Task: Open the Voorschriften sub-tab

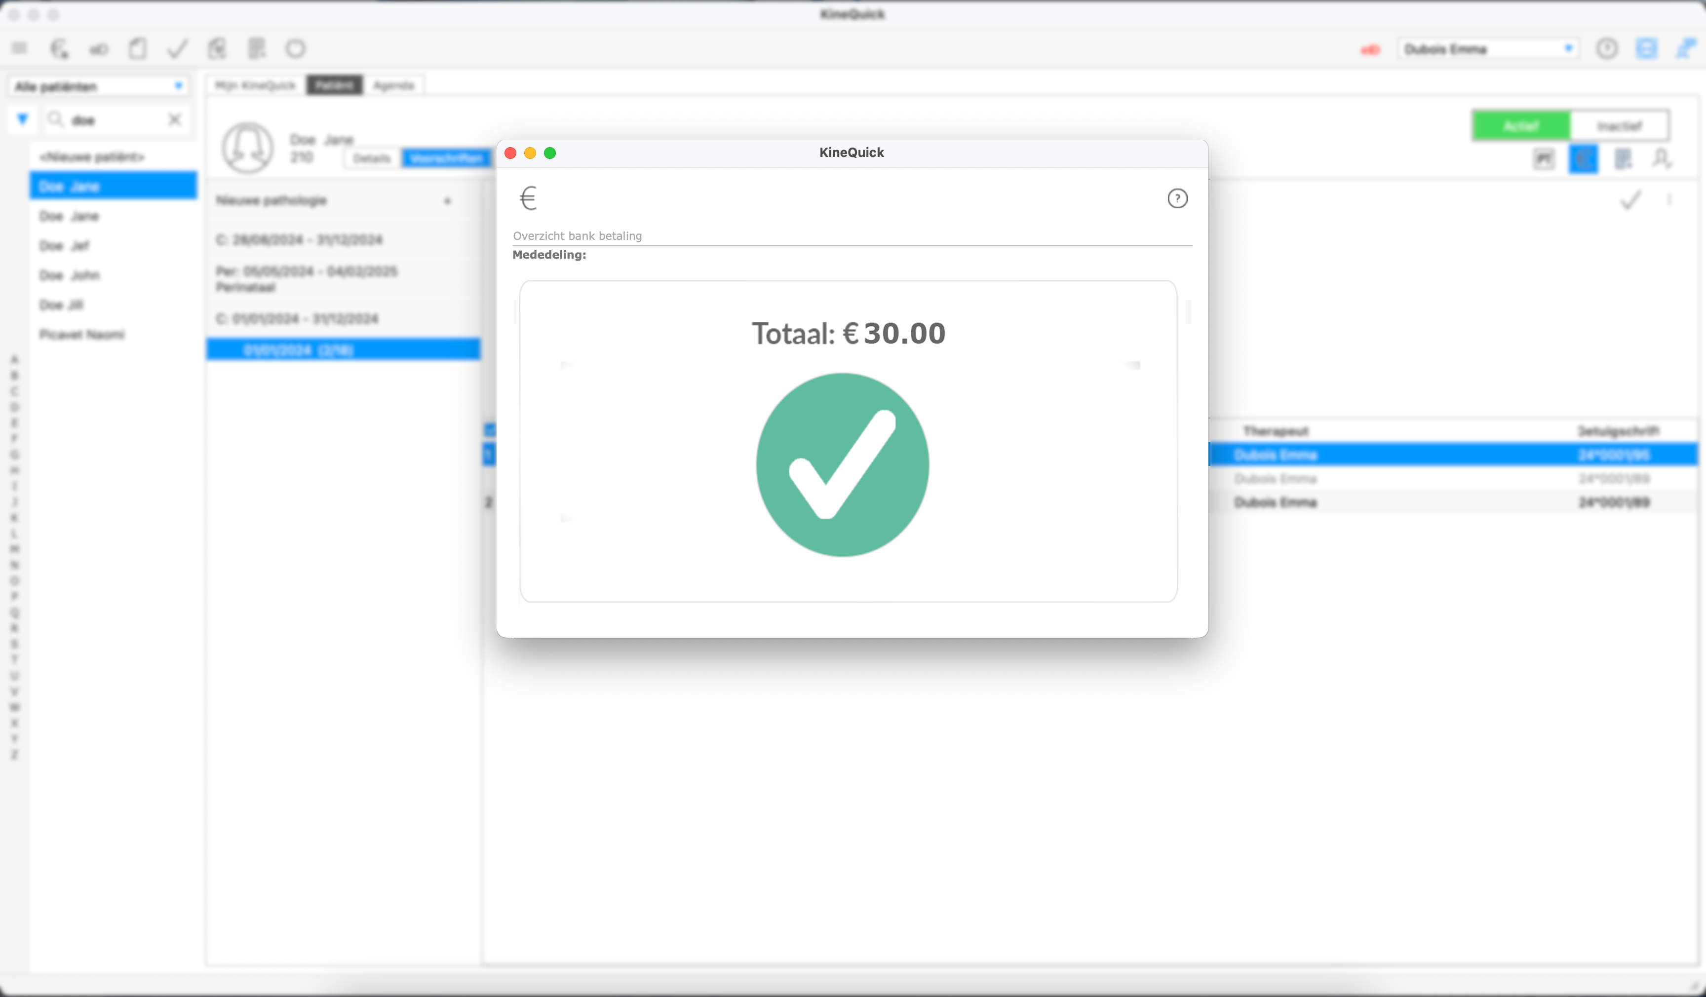Action: coord(446,158)
